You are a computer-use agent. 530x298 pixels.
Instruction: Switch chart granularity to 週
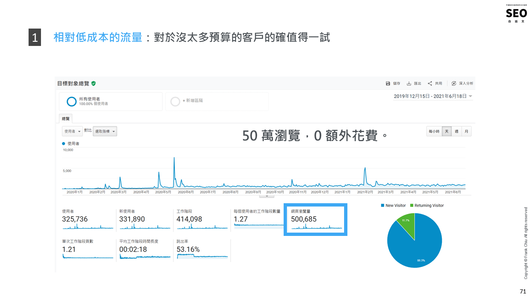tap(456, 132)
